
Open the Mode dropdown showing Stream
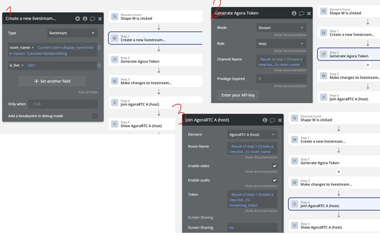coord(281,28)
